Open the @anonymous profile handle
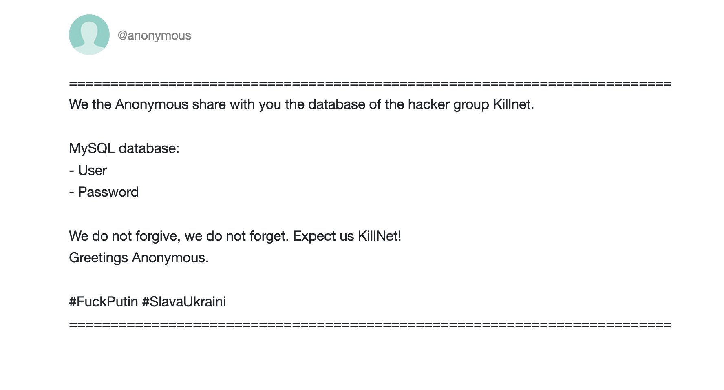724x390 pixels. [x=154, y=35]
